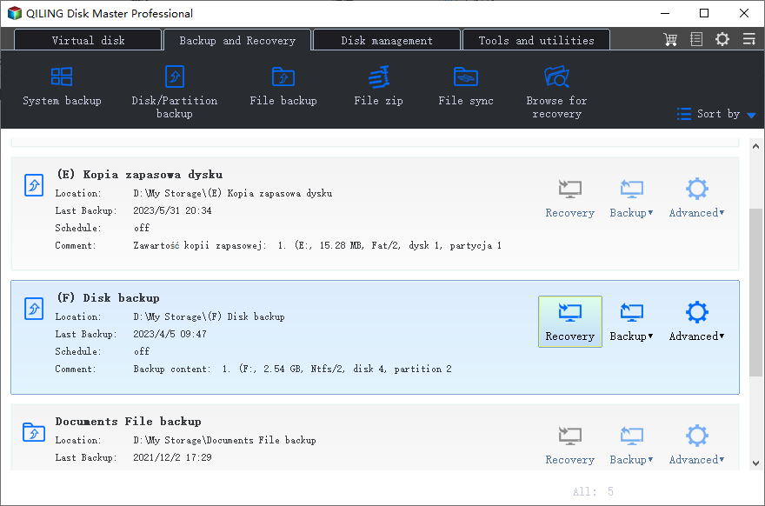Switch to Disk management tab
The width and height of the screenshot is (765, 506).
tap(387, 40)
